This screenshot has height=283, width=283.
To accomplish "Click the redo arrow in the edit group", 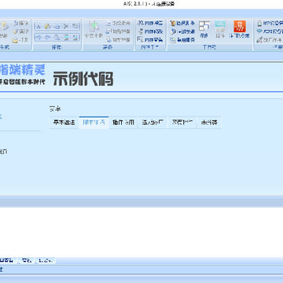I will tap(48, 38).
